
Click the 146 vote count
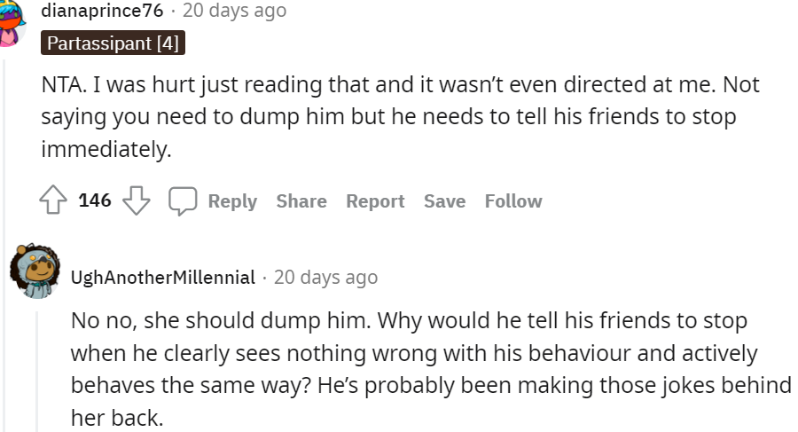pos(95,200)
